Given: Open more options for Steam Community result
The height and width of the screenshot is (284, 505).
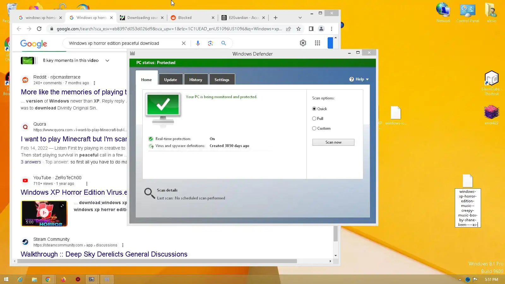Looking at the screenshot, I should (x=123, y=245).
